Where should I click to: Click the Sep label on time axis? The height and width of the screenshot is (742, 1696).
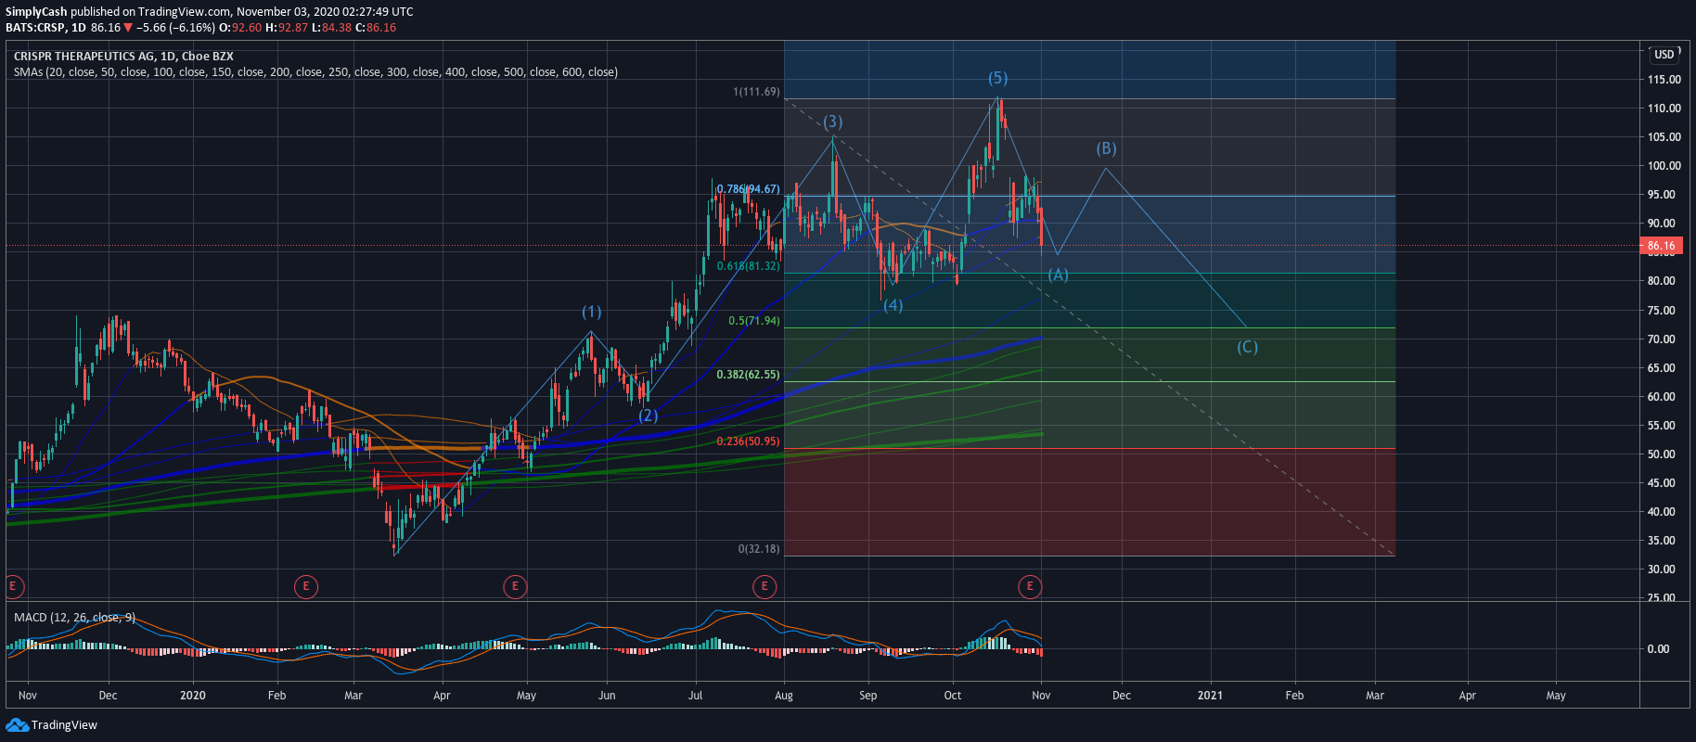tap(868, 696)
